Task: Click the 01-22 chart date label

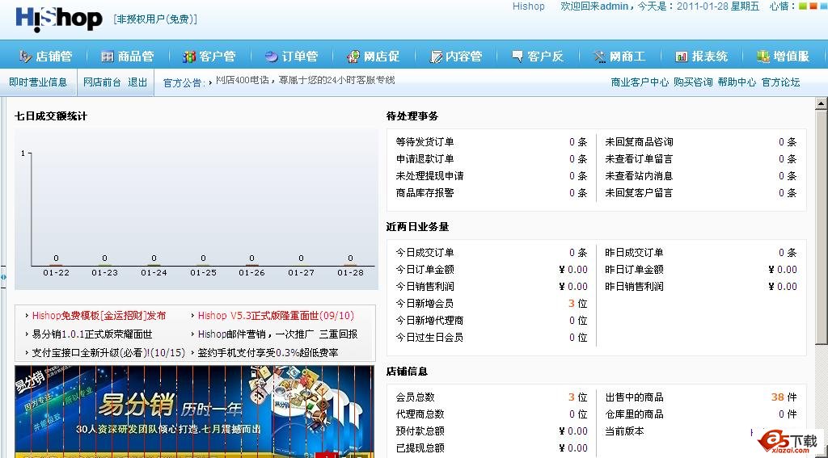Action: tap(56, 273)
